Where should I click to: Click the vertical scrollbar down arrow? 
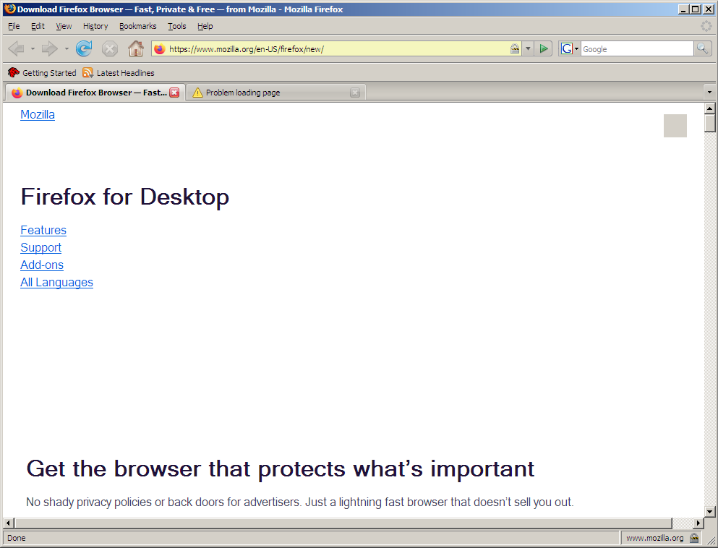click(x=710, y=511)
